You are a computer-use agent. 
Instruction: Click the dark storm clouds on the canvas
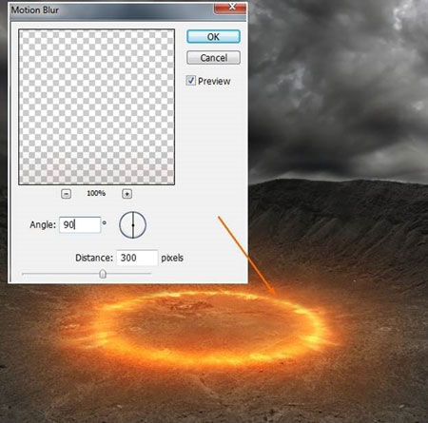tap(338, 88)
